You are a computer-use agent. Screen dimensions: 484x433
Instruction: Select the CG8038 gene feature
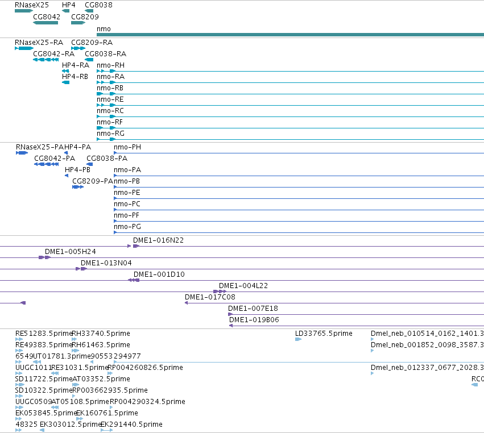point(89,11)
